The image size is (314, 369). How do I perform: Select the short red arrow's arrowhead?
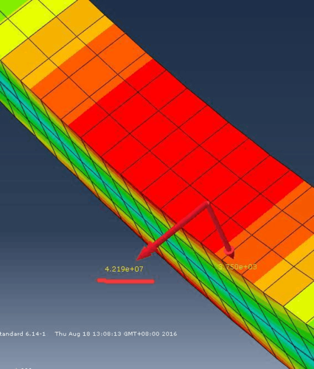(x=230, y=252)
